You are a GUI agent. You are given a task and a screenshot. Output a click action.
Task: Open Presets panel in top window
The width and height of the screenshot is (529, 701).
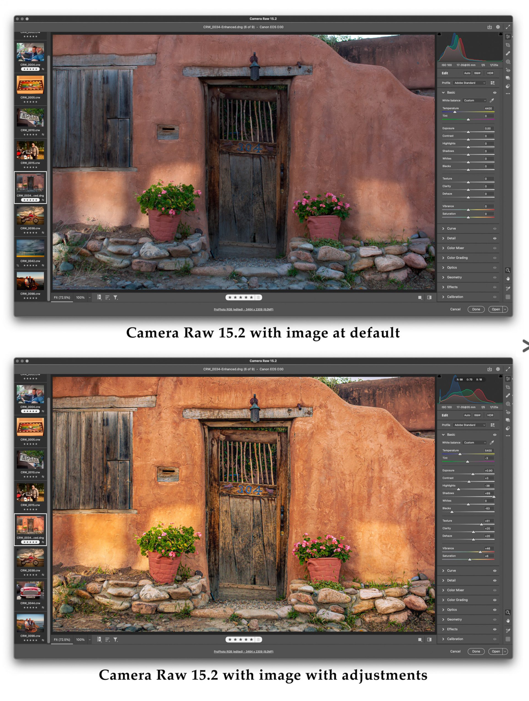(x=508, y=86)
